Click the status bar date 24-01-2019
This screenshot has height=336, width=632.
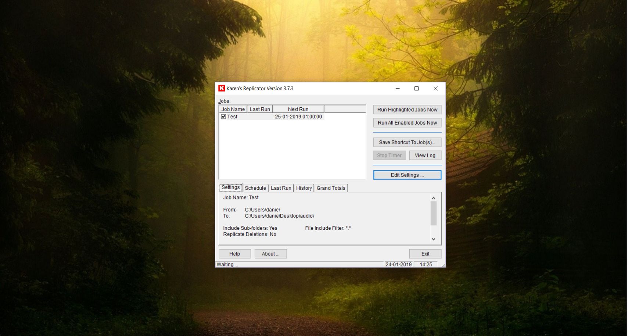click(x=399, y=265)
